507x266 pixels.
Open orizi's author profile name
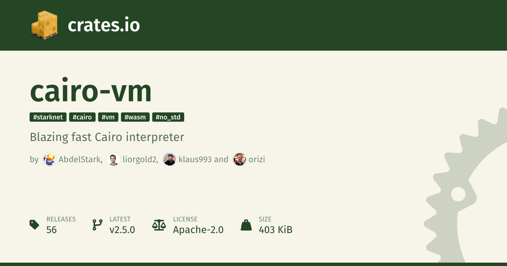257,159
